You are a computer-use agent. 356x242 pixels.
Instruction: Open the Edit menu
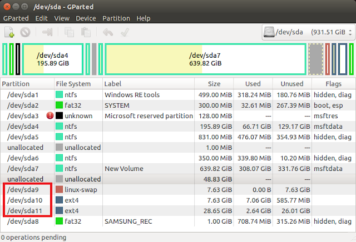41,18
